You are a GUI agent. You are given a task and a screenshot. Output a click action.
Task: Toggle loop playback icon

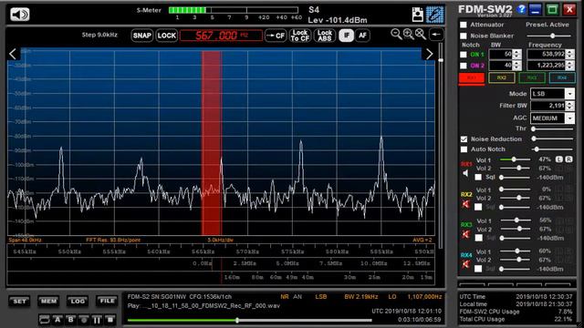(x=45, y=320)
